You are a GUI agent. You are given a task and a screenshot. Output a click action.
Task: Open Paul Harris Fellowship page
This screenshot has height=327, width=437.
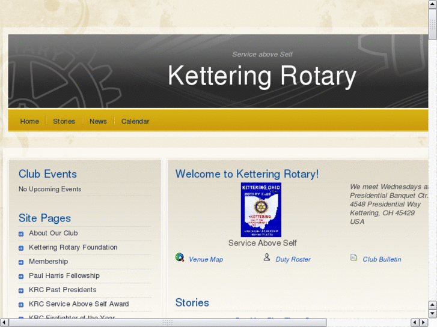tap(64, 275)
